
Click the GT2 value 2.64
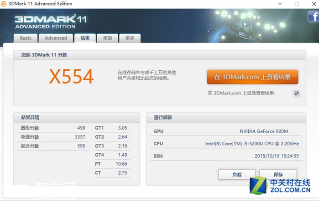pos(122,137)
